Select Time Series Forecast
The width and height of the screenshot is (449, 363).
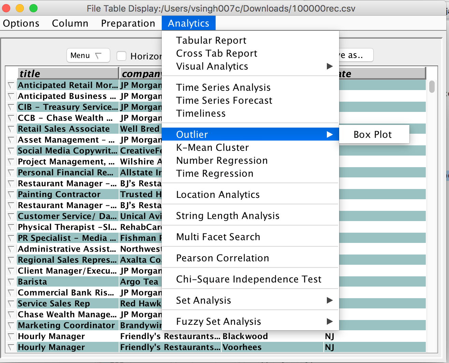pyautogui.click(x=224, y=100)
